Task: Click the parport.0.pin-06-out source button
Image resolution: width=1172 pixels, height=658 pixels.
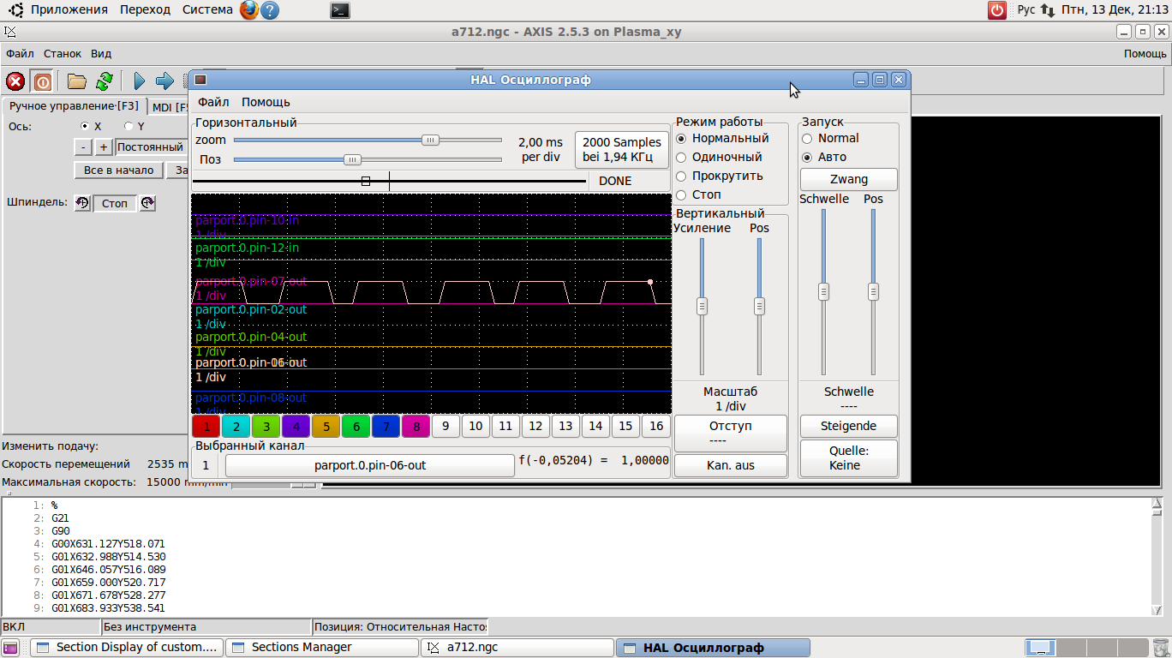Action: (x=370, y=465)
